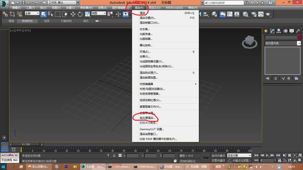This screenshot has width=303, height=170.
Task: Click the Select Object arrow tool
Action: pos(44,14)
